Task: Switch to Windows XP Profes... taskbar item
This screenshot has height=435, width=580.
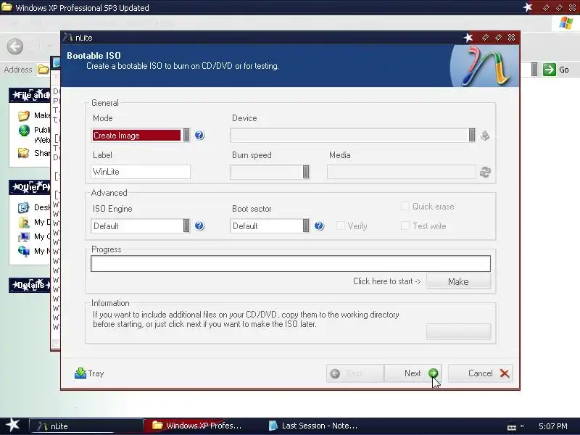Action: point(202,426)
